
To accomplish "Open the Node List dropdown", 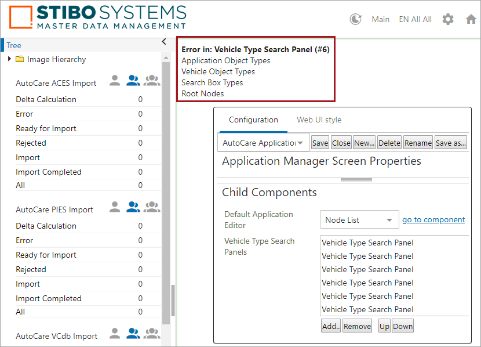I will 359,220.
